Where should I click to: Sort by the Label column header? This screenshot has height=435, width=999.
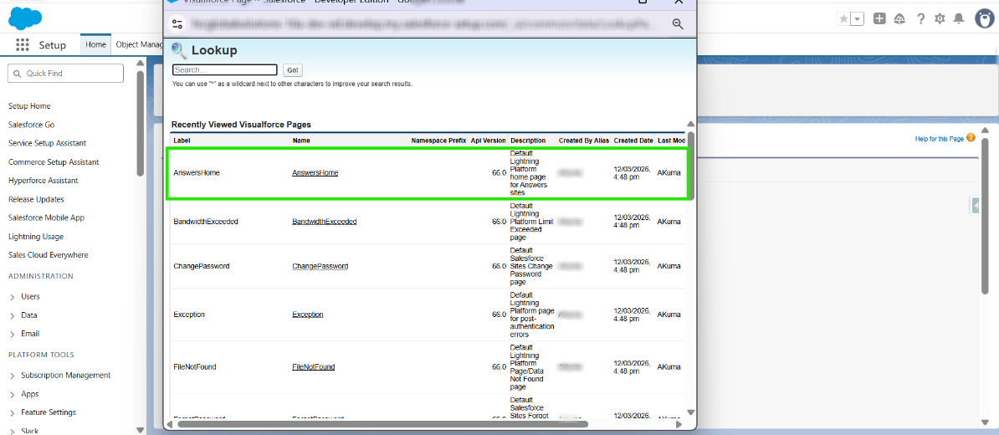pyautogui.click(x=182, y=140)
